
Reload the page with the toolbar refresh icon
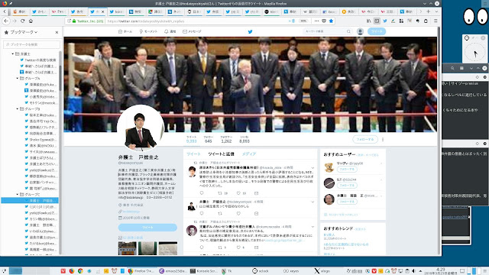click(x=22, y=21)
